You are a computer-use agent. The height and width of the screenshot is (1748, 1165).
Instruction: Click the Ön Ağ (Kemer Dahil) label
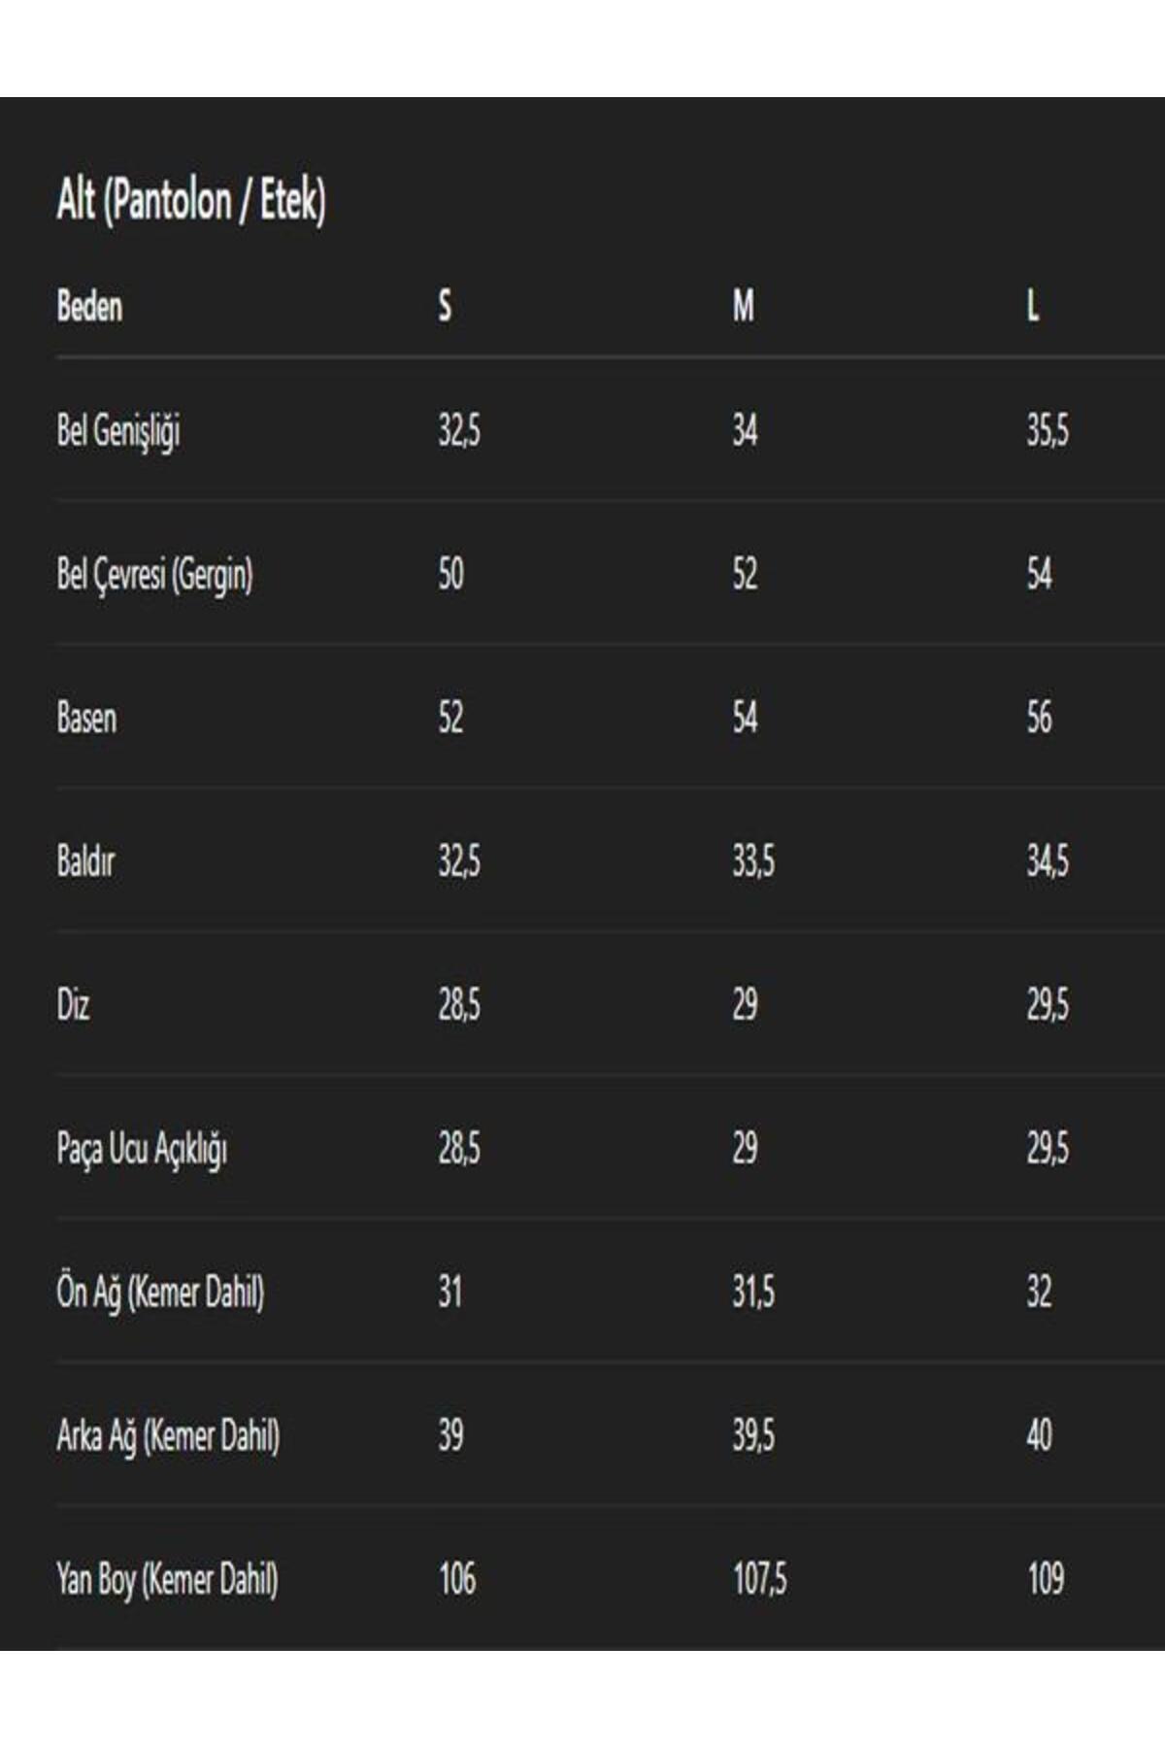160,1293
